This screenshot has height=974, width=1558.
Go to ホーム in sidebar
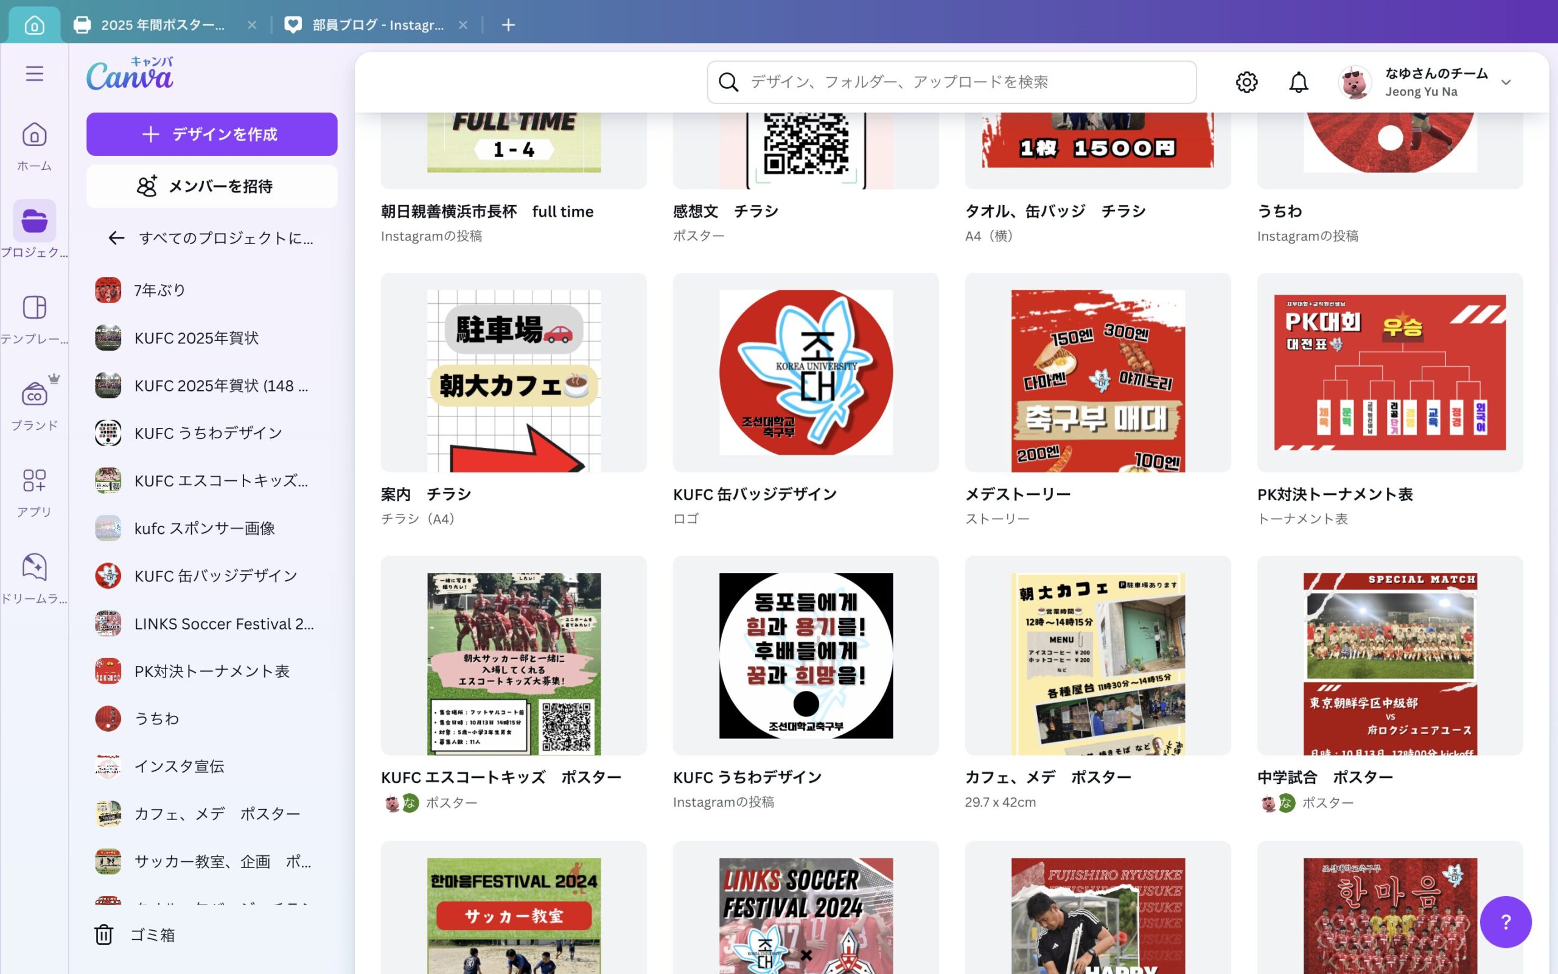[34, 147]
